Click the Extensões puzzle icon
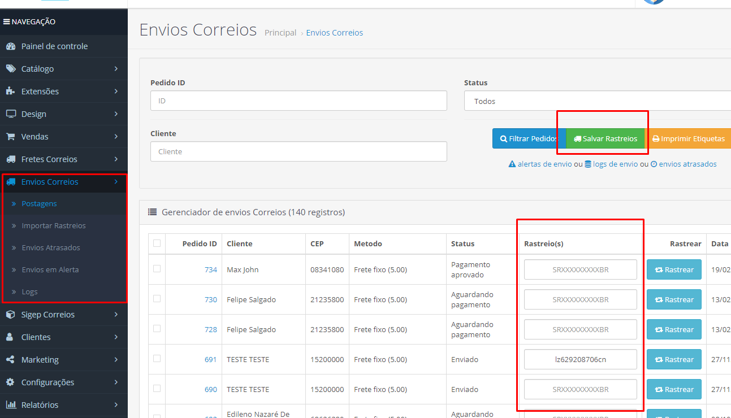This screenshot has height=418, width=731. pos(11,92)
